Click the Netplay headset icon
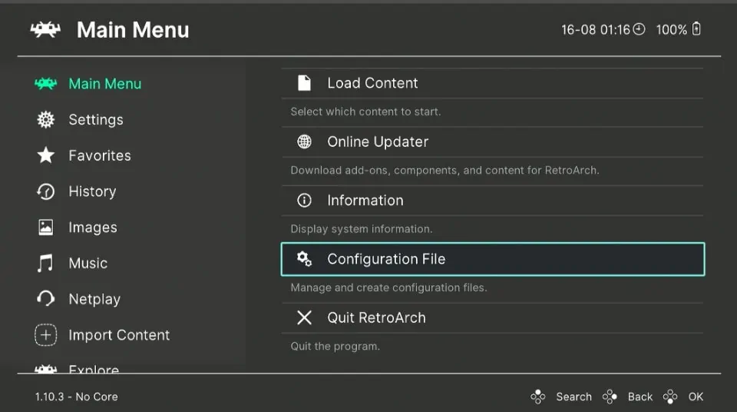737x412 pixels. (x=45, y=298)
